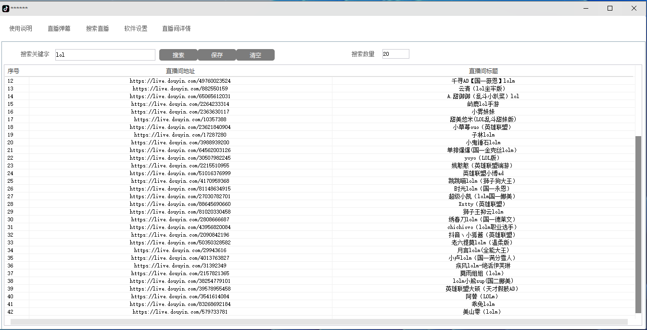Viewport: 647px width, 330px height.
Task: Maximize the application window
Action: [610, 8]
